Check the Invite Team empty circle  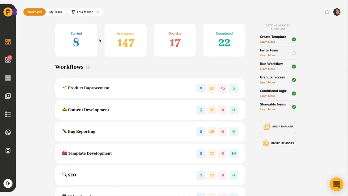pyautogui.click(x=294, y=53)
